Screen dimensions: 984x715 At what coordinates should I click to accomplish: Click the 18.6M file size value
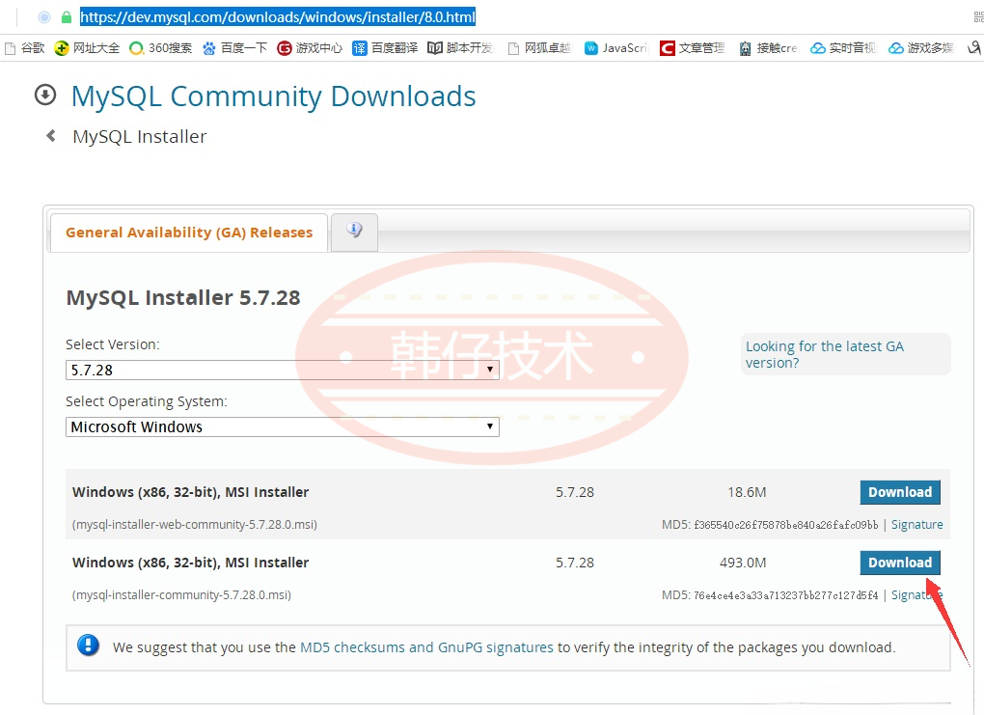point(747,492)
